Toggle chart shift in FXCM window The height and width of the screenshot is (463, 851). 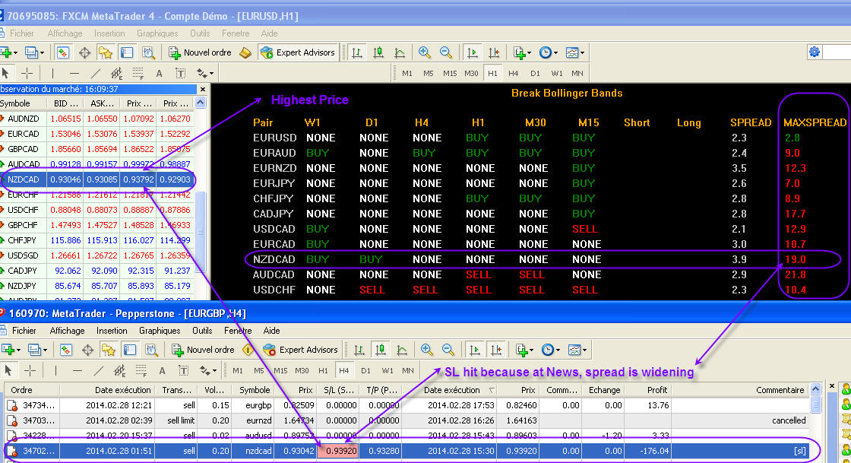click(x=494, y=52)
